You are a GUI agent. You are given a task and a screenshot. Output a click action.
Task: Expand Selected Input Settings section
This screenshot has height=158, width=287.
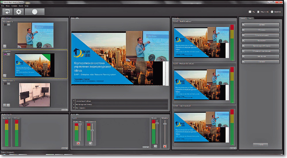coord(74,101)
